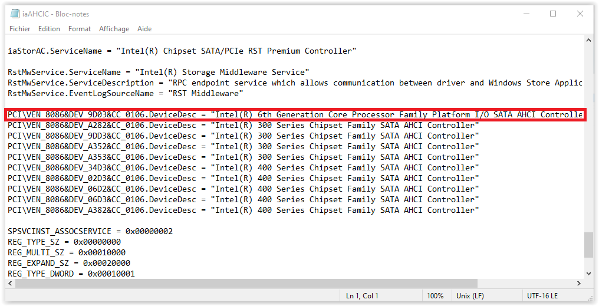Click the REG_TYPE_SZ line
599x306 pixels.
(64, 242)
